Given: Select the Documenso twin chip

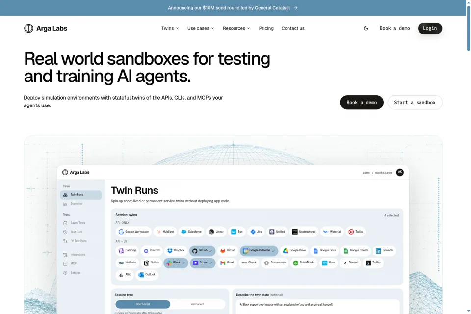Looking at the screenshot, I should (275, 263).
